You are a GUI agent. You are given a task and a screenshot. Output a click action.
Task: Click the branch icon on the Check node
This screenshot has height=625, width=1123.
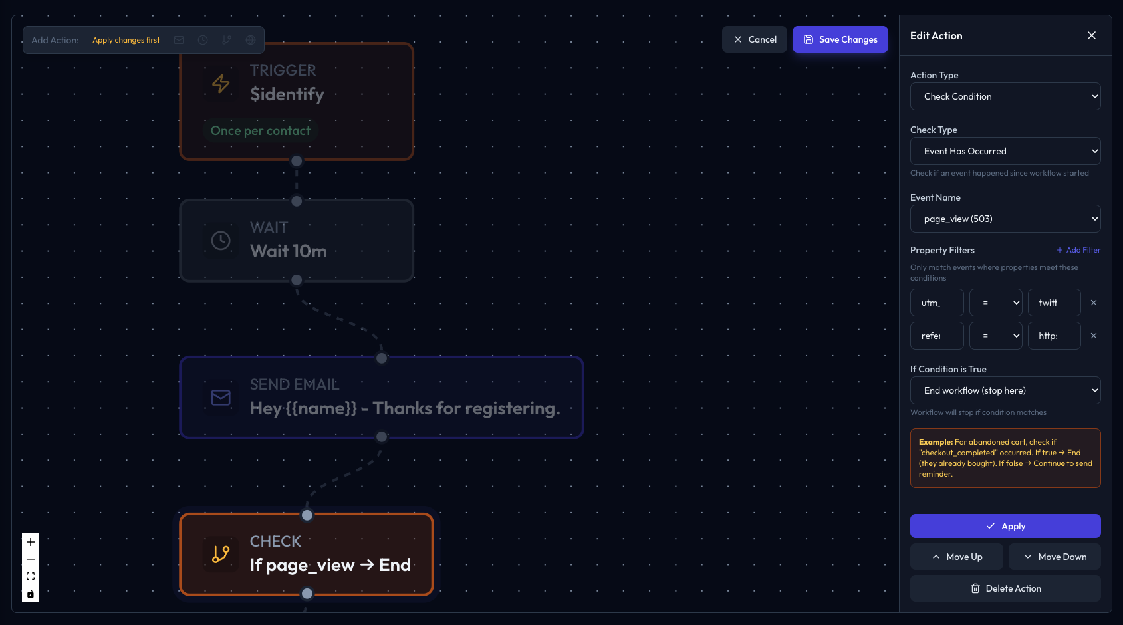221,554
